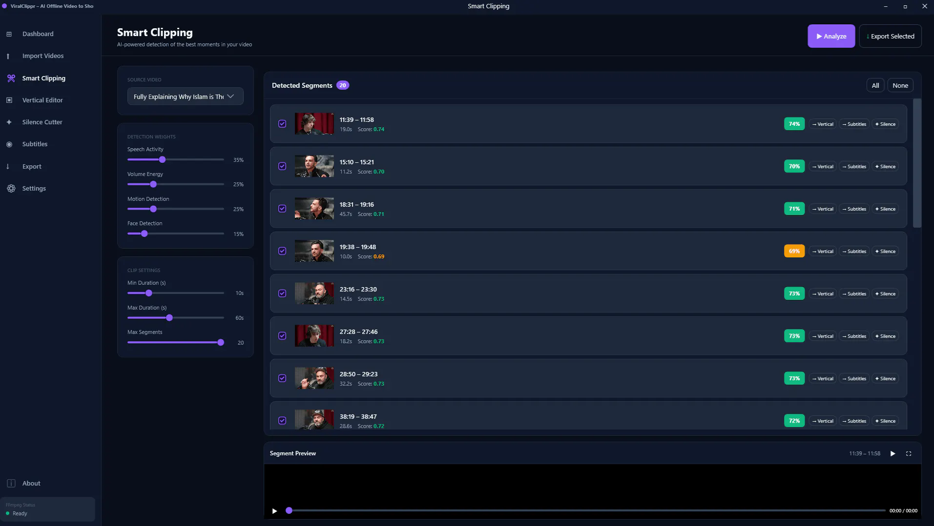Send 15:10 – 15:21 segment to Subtitles
934x526 pixels.
click(x=854, y=166)
